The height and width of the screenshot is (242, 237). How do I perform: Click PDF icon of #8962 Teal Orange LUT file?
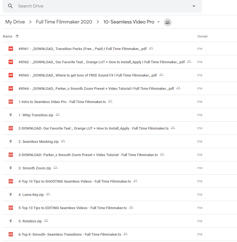(11, 62)
